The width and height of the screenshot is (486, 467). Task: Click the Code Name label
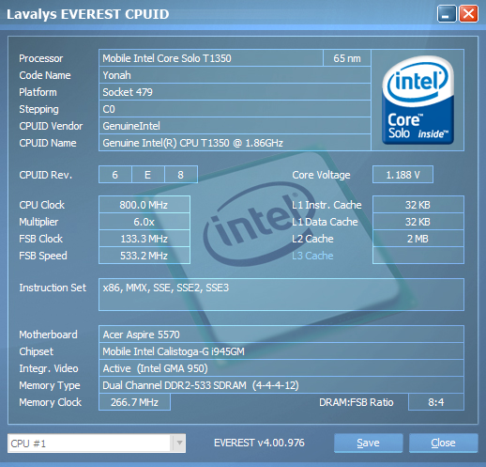pyautogui.click(x=45, y=75)
